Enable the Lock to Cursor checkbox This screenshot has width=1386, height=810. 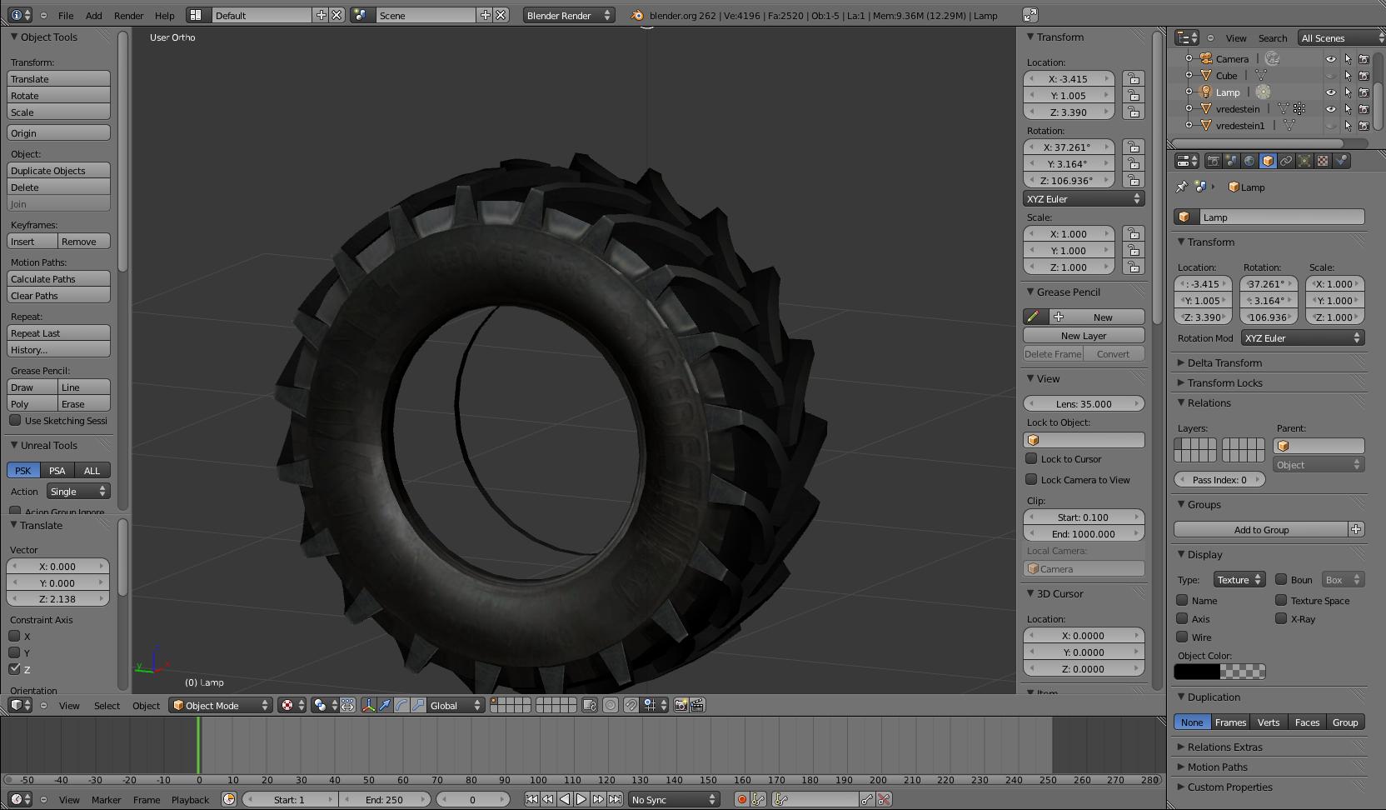pyautogui.click(x=1031, y=458)
